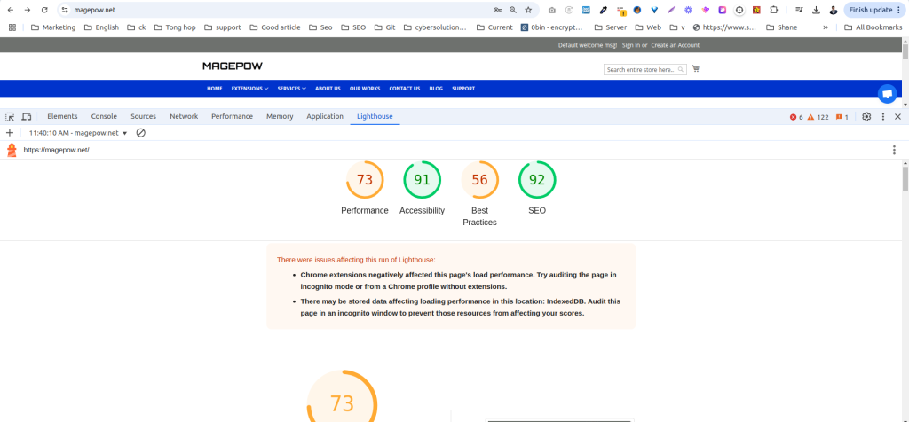Open the ABOUT US menu item

tap(328, 89)
